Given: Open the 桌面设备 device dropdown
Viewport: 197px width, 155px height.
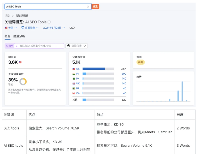Looking at the screenshot, I should point(30,28).
